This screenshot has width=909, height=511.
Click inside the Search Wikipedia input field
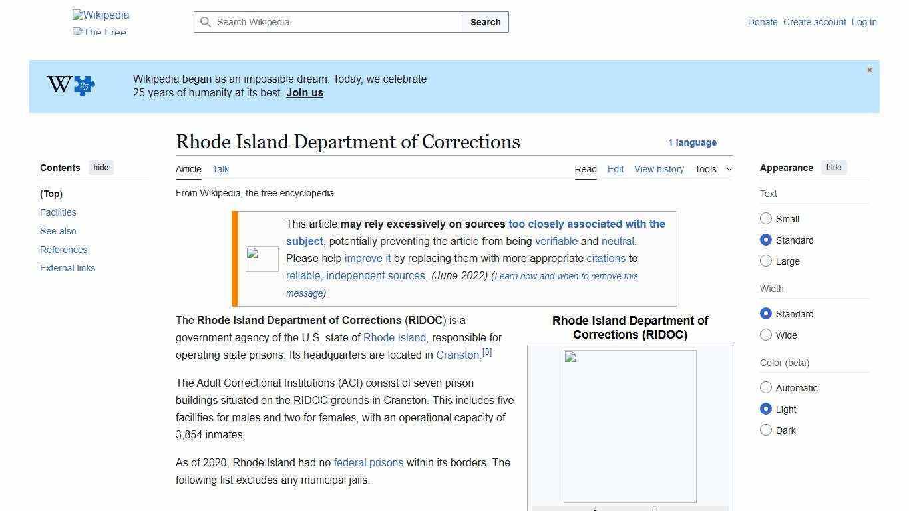click(326, 22)
